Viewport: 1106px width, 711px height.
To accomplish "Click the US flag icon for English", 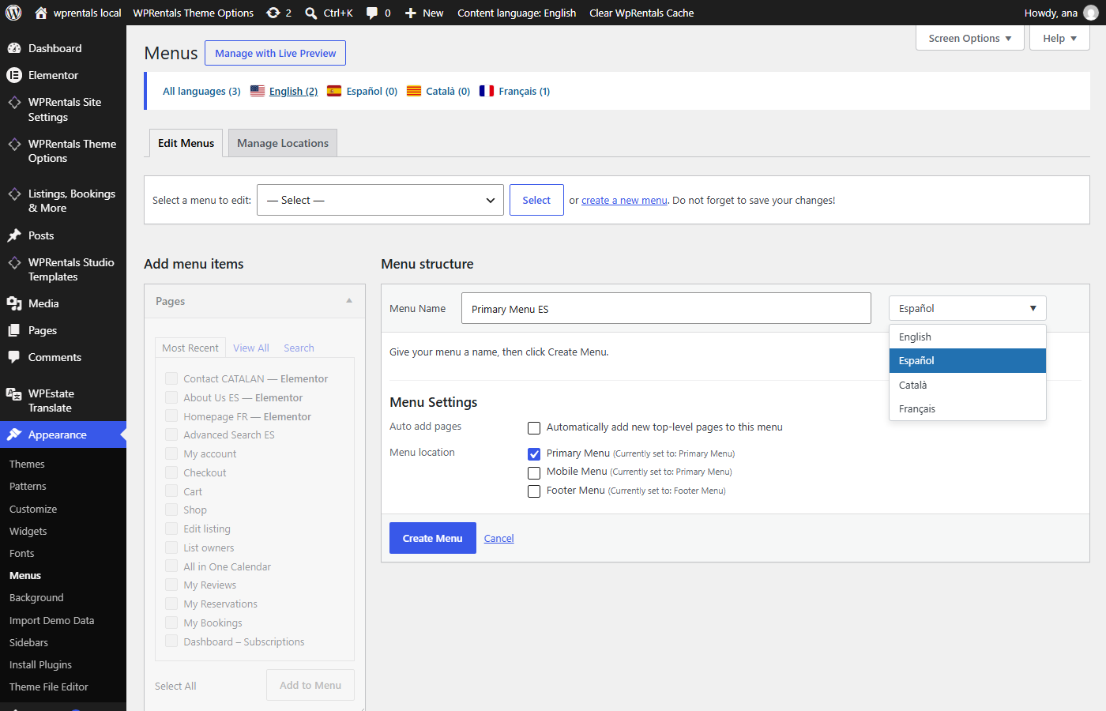I will tap(258, 91).
